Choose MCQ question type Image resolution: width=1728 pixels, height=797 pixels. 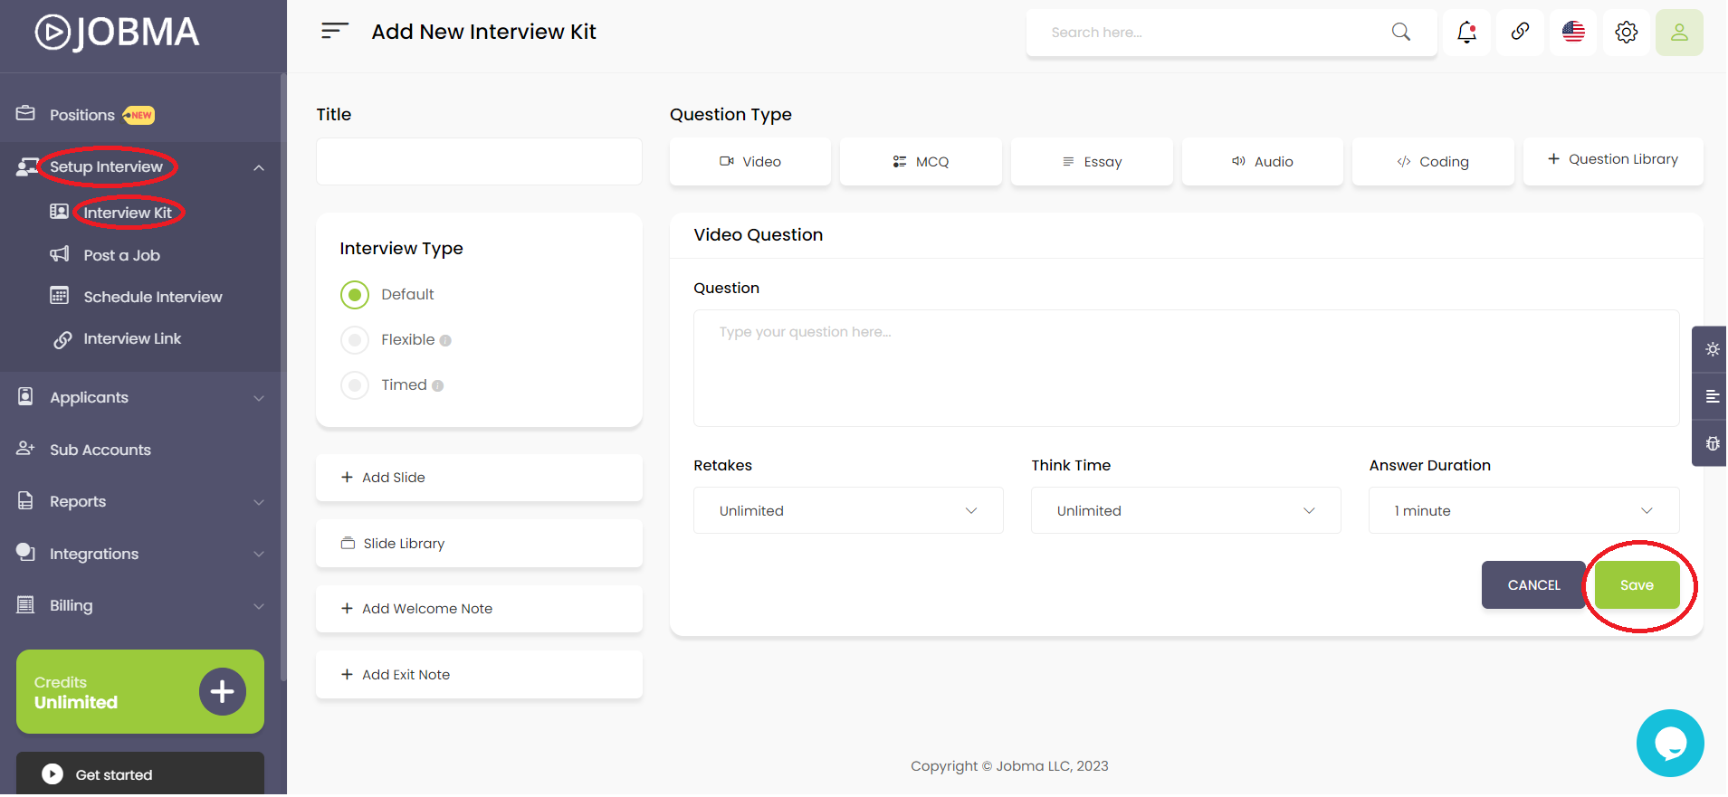point(921,162)
